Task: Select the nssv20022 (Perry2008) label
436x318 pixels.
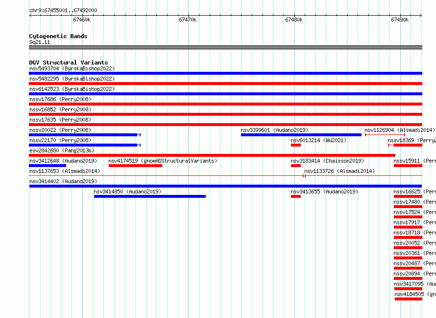Action: 60,130
